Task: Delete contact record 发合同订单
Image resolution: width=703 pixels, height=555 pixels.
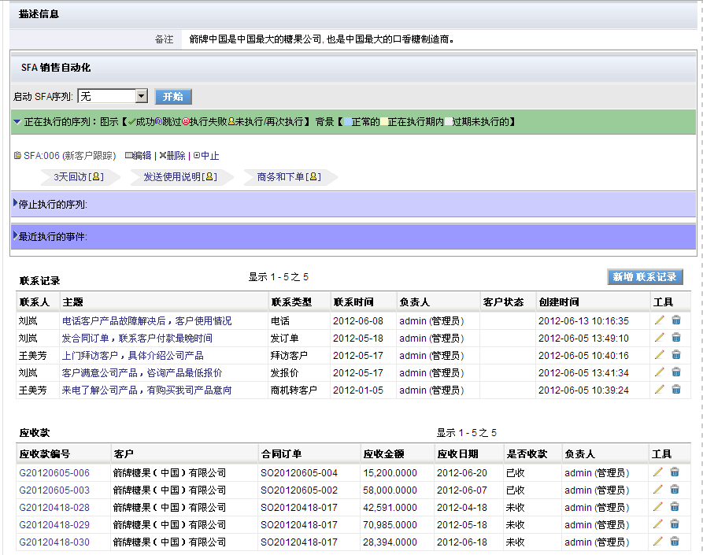Action: click(x=676, y=338)
